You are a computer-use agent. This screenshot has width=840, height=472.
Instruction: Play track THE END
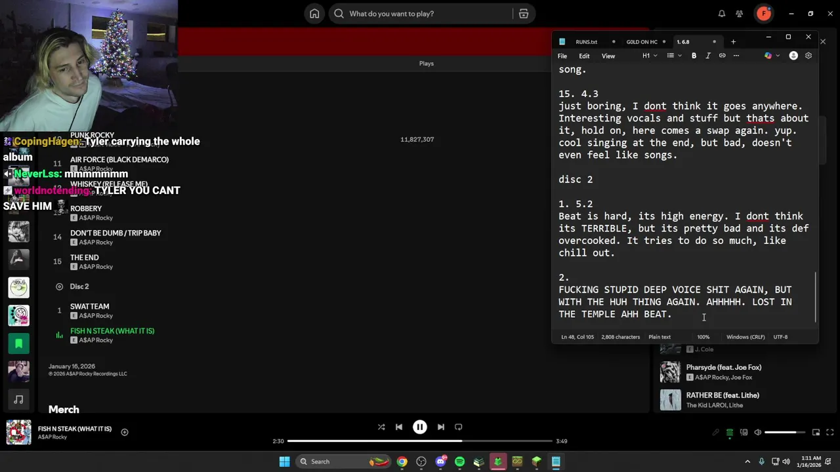click(x=84, y=258)
